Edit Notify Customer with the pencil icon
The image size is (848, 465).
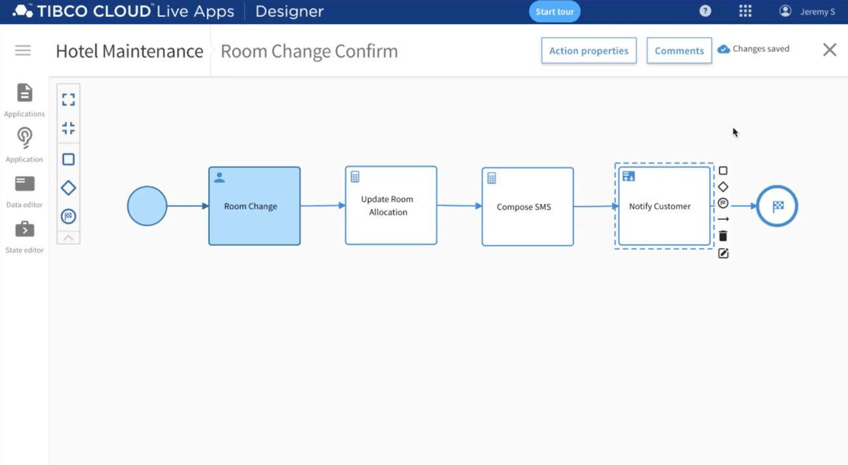pyautogui.click(x=723, y=253)
